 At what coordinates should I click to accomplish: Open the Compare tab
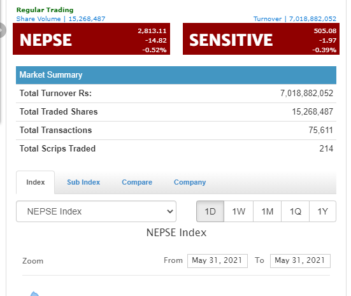coord(137,182)
